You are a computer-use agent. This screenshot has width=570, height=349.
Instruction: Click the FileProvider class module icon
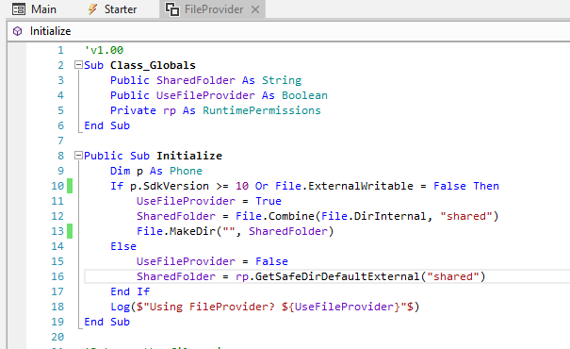point(172,9)
